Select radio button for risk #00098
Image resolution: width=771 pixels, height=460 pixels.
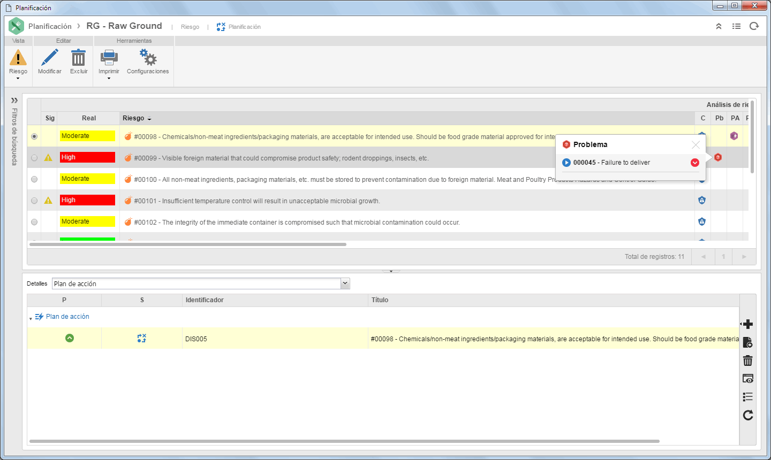34,136
